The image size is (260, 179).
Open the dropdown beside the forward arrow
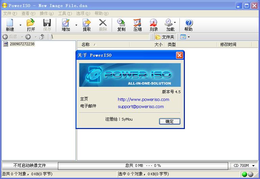[x=36, y=37]
